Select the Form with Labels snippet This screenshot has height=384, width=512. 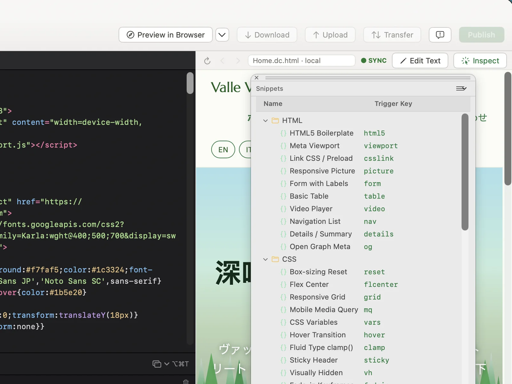(x=358, y=184)
